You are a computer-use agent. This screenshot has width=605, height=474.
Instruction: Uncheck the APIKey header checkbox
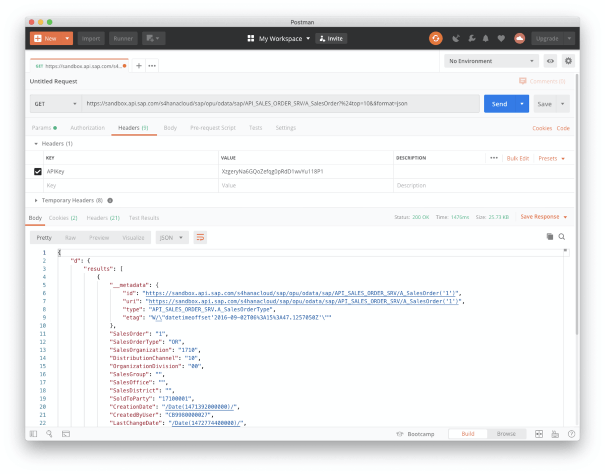tap(38, 172)
